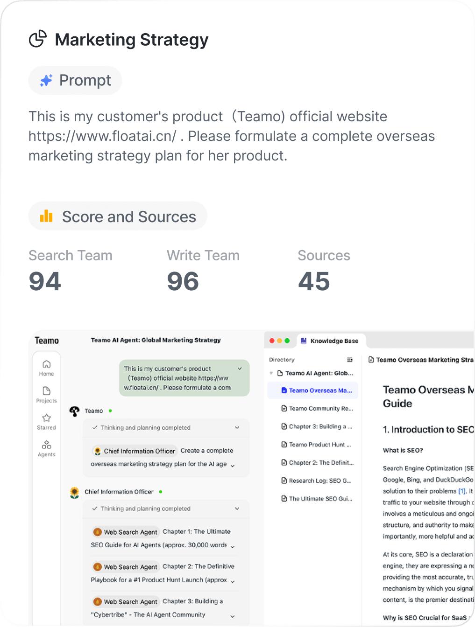Expand Teamo's Thinking and planning completed section
This screenshot has width=475, height=627.
[x=237, y=427]
